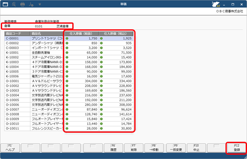Click green icon beside 1,750

pos(67,38)
